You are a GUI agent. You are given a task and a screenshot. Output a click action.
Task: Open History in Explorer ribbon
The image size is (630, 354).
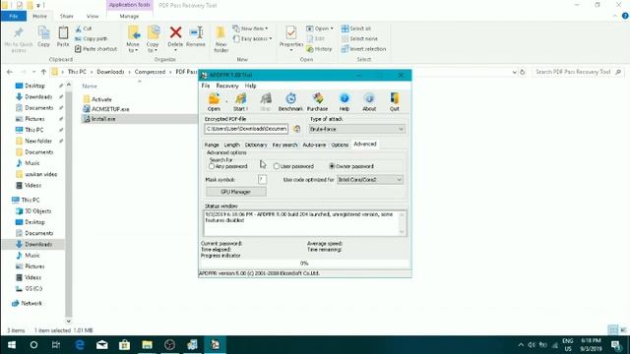[x=319, y=49]
